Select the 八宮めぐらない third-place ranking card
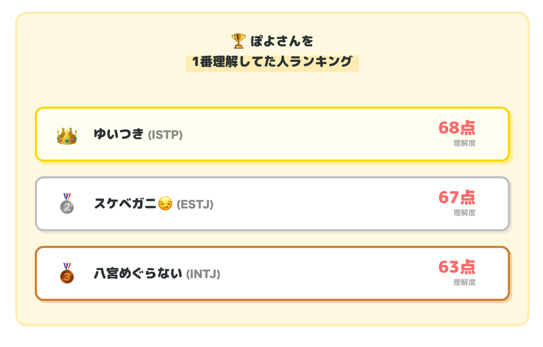This screenshot has height=347, width=543. pyautogui.click(x=272, y=273)
